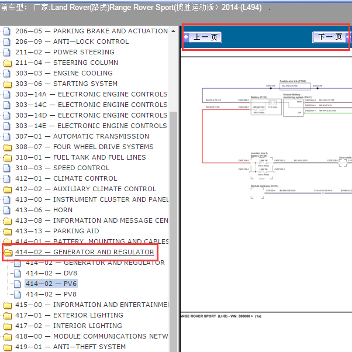Click page icon for 412—01 Climate Control
This screenshot has height=352, width=352.
(x=7, y=178)
